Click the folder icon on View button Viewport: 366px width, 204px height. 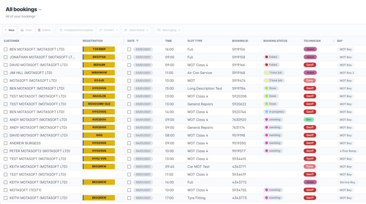22,30
